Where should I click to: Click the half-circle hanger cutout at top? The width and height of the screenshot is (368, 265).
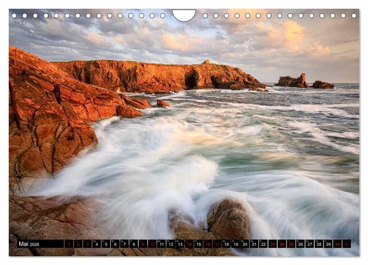click(184, 15)
